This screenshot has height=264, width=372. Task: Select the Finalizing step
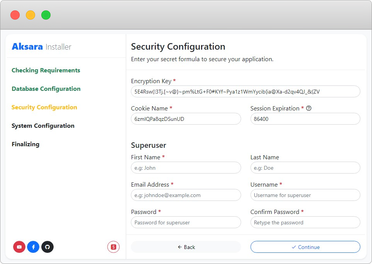[x=25, y=144]
